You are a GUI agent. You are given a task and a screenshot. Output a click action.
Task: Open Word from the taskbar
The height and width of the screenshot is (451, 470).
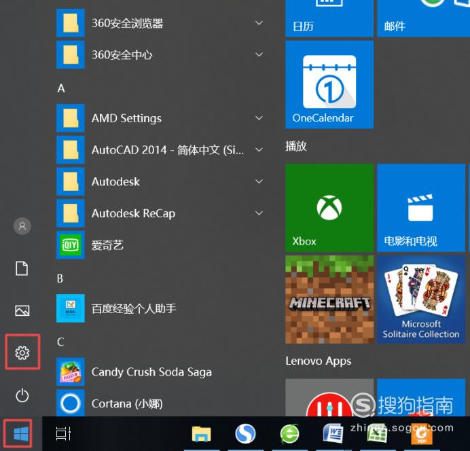(x=333, y=433)
